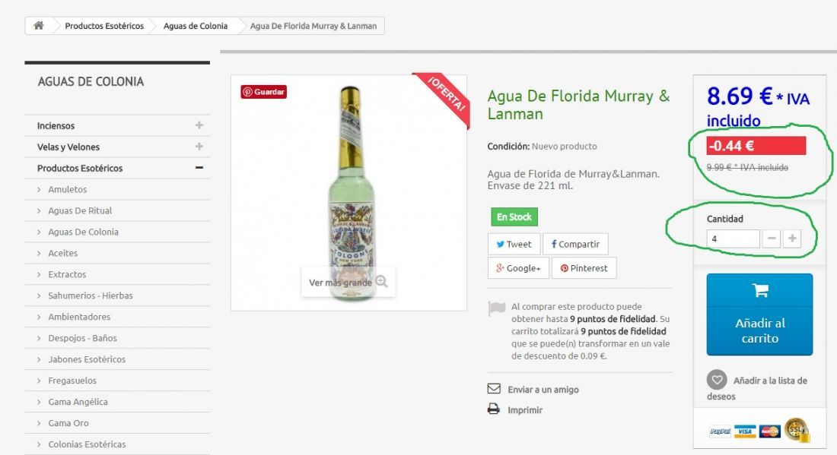Share on Facebook with Compartir
Screen dimensions: 837x455
click(575, 244)
